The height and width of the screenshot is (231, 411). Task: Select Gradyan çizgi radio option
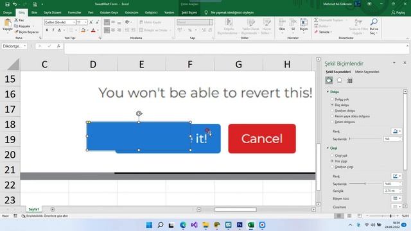[333, 167]
